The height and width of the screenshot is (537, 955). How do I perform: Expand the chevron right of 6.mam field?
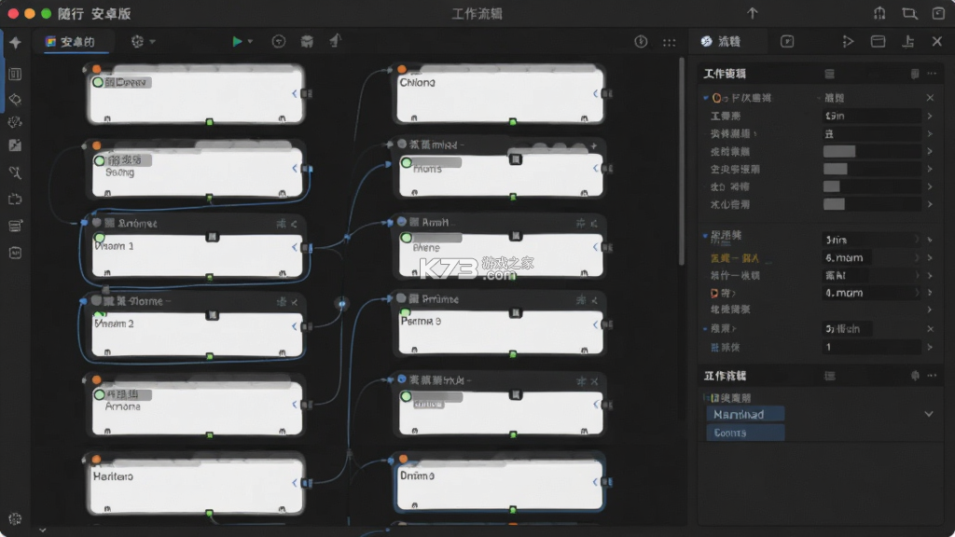(x=930, y=257)
